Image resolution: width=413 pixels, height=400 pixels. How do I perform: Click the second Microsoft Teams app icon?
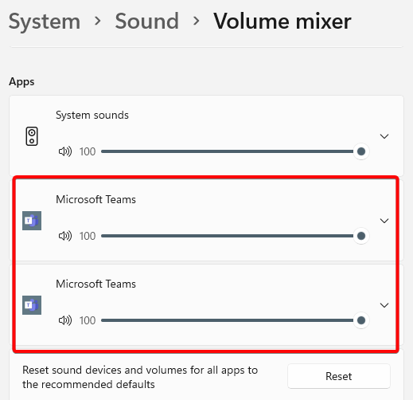click(x=32, y=305)
